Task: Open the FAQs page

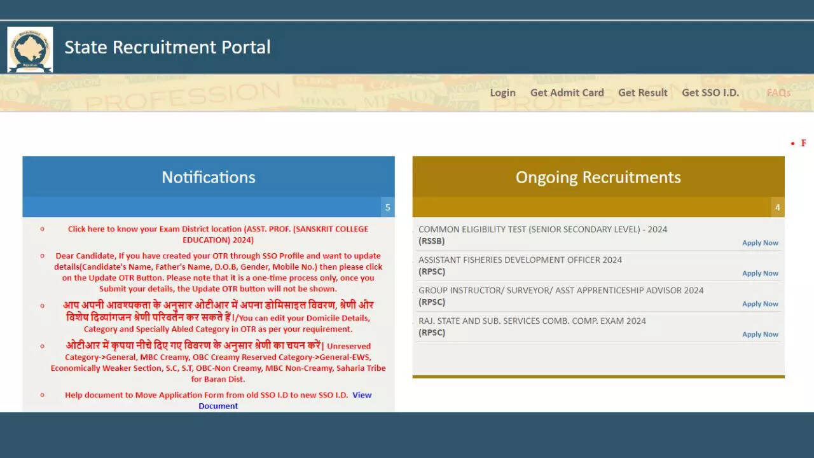Action: [778, 93]
